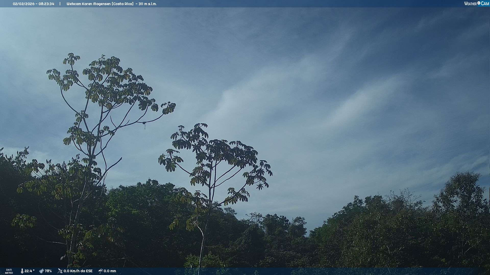Click the 08:23:34 time stamp
The image size is (490, 275).
[x=46, y=4]
